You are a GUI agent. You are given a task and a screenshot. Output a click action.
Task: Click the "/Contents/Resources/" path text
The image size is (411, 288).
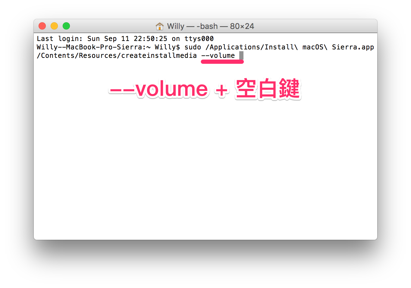click(79, 55)
